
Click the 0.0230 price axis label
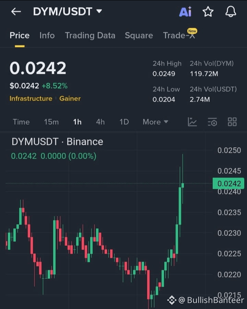229,233
